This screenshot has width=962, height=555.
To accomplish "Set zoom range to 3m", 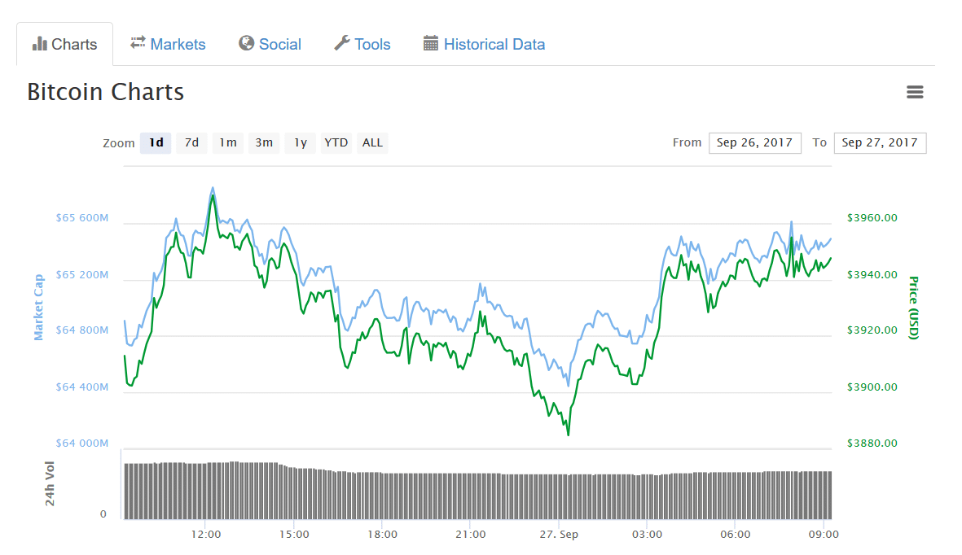I will pos(264,143).
